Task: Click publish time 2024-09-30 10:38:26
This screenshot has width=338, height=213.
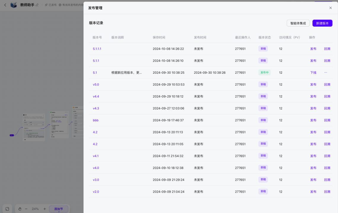Action: (x=210, y=72)
